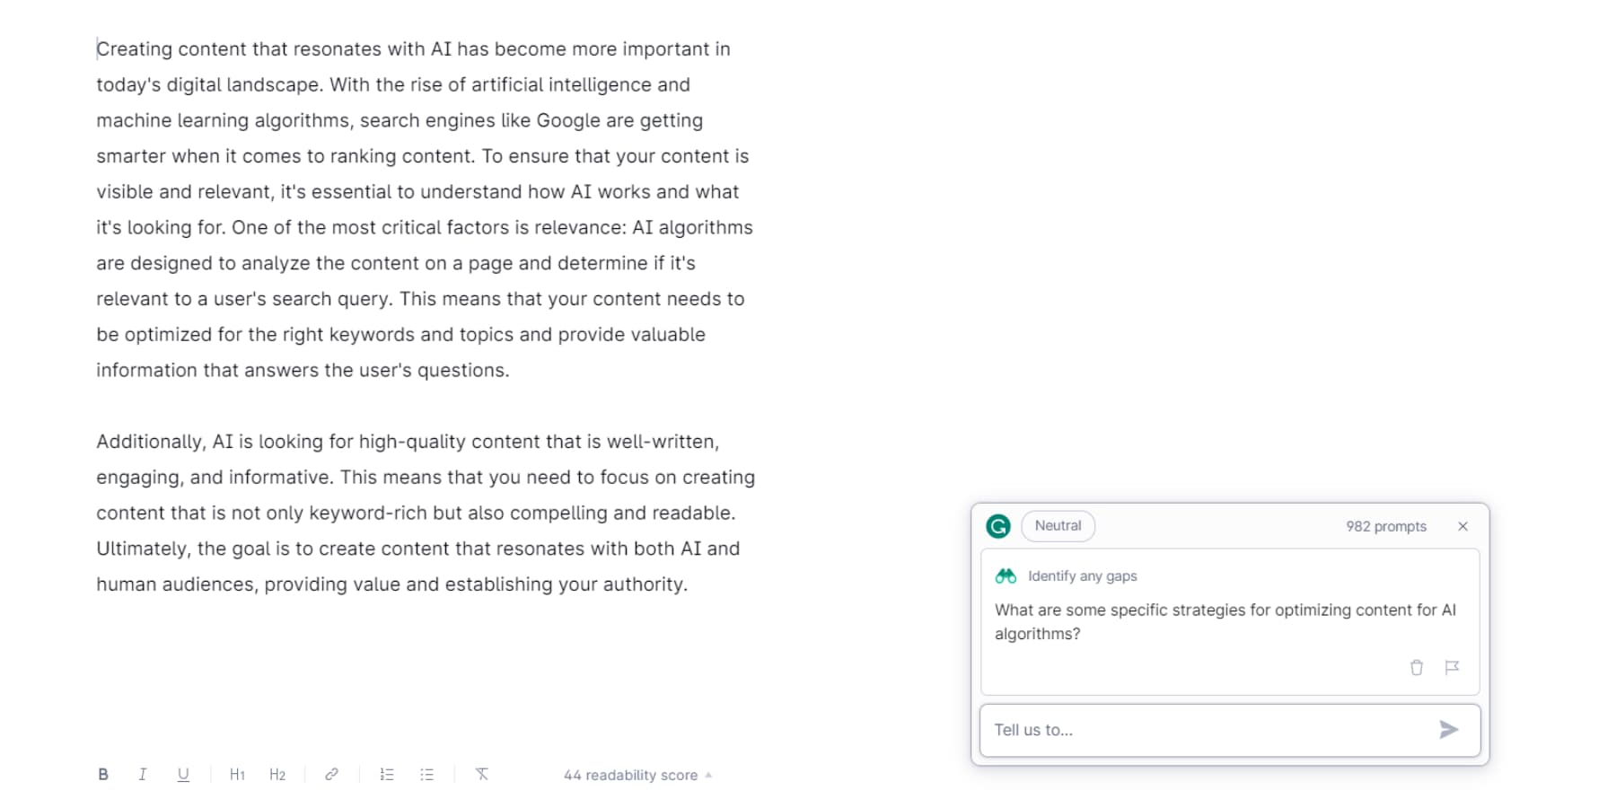The height and width of the screenshot is (808, 1616).
Task: Focus the 'Tell us to...' input field
Action: 1203,730
